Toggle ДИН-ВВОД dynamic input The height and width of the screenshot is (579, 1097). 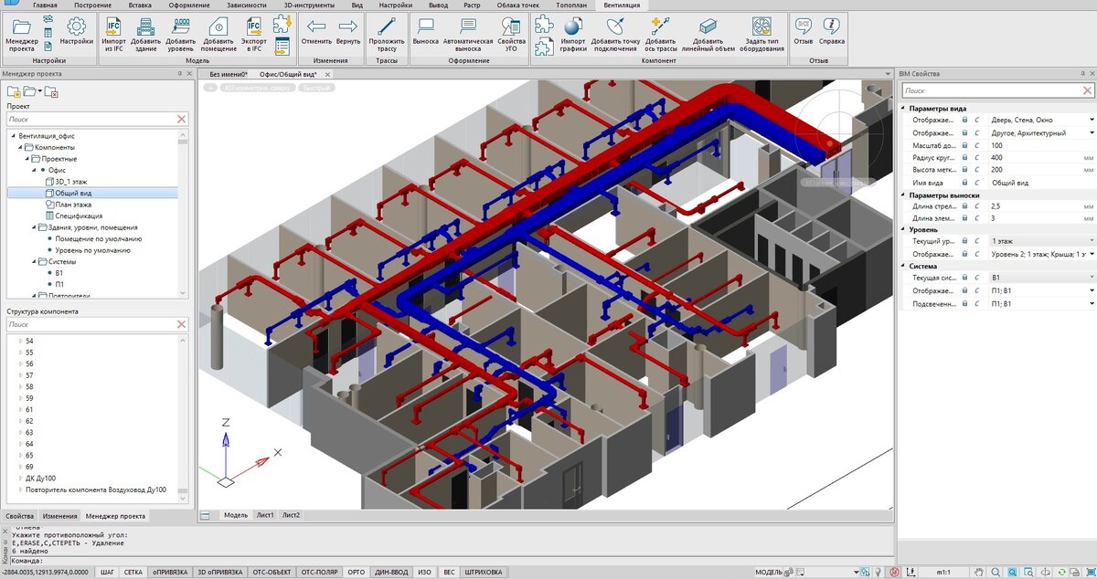point(391,573)
